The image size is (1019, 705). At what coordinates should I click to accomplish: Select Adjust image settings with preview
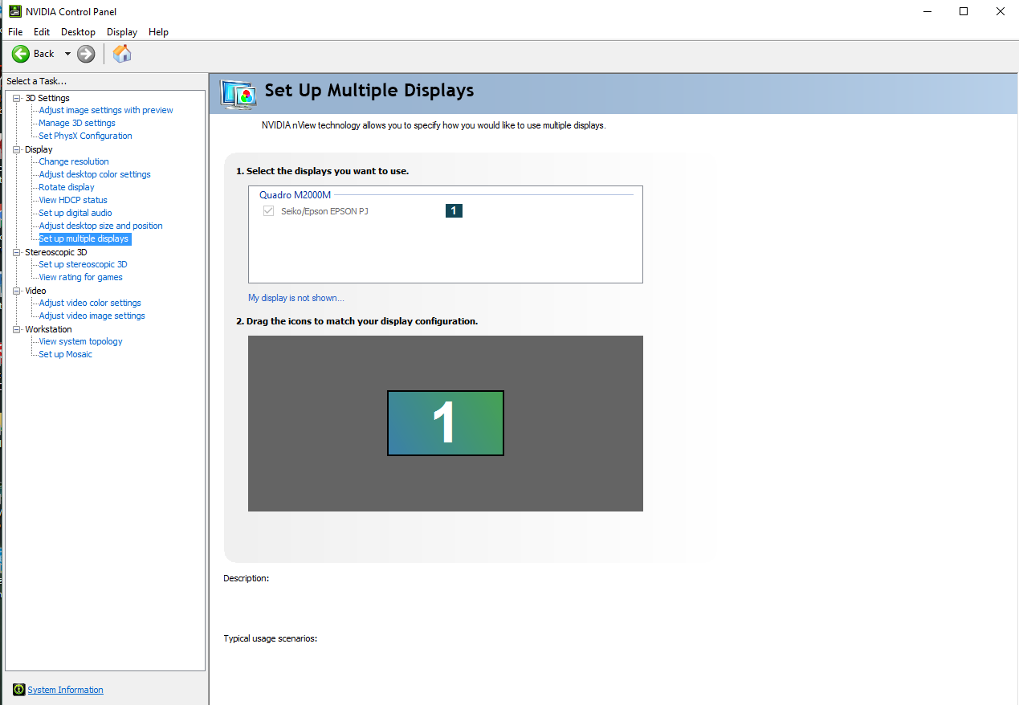pos(106,110)
